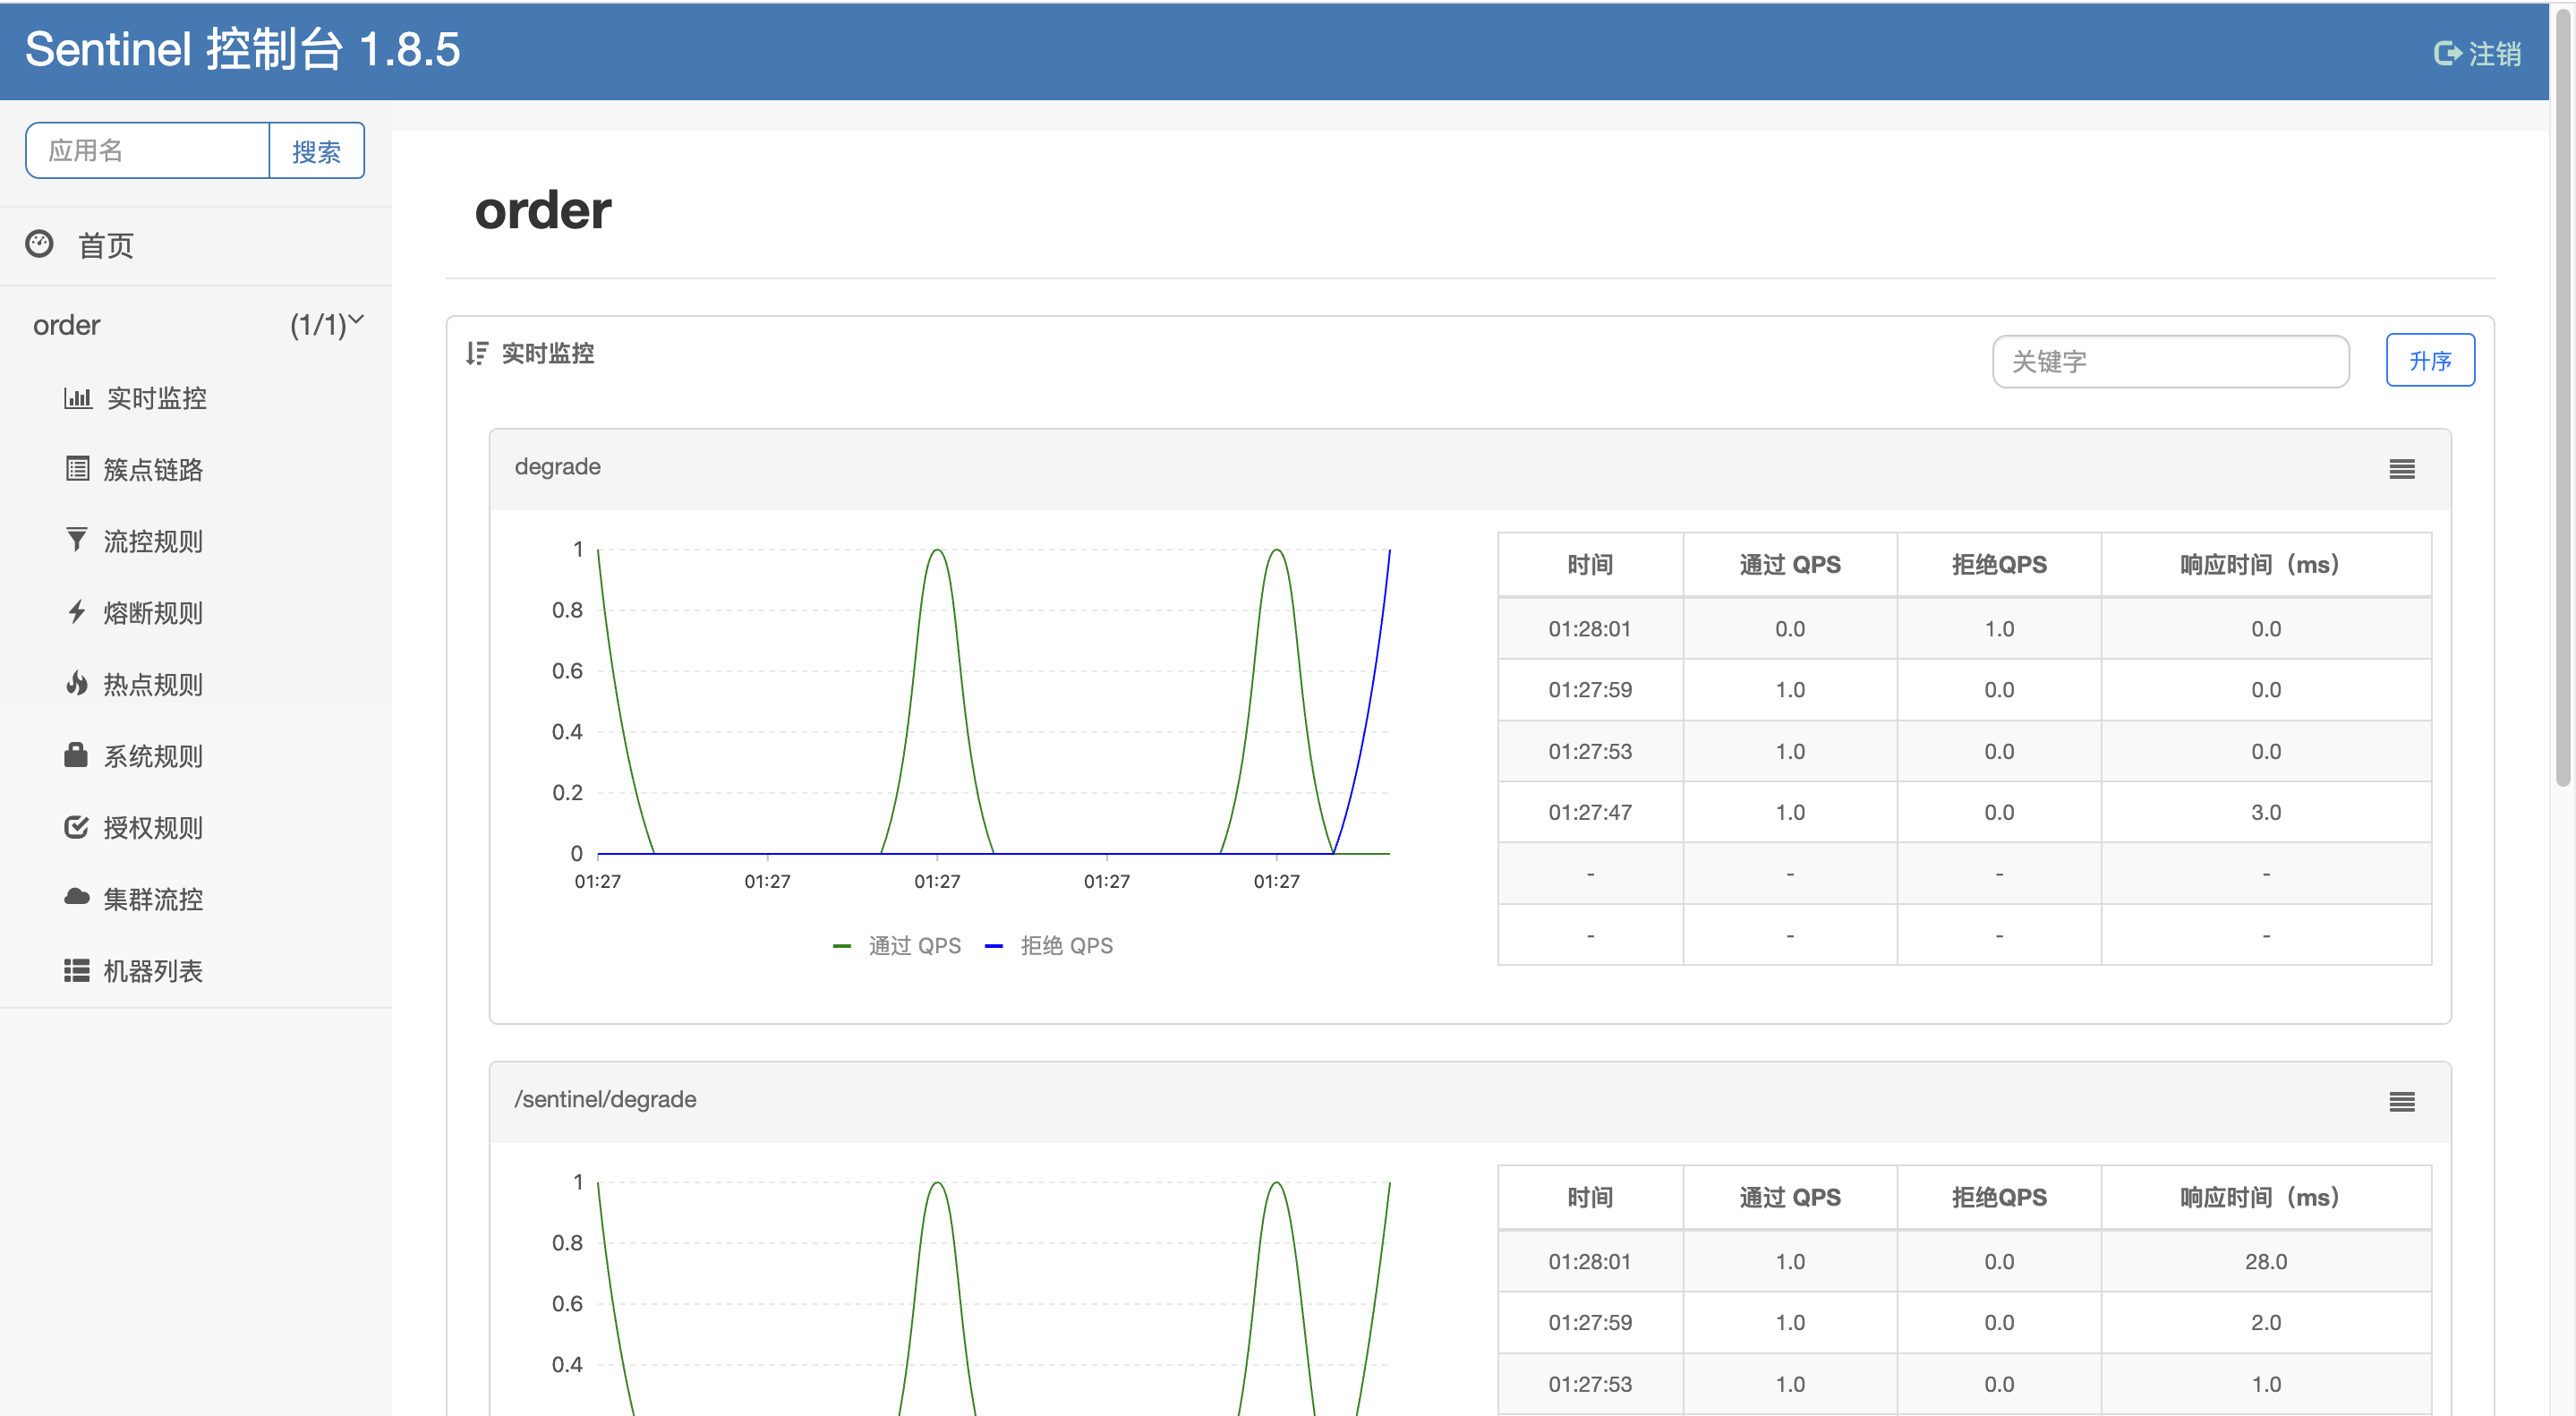Focus the 关键字 keyword filter input
2576x1416 pixels.
(2170, 361)
